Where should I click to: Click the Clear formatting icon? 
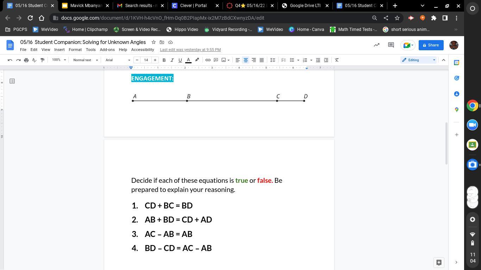point(337,60)
